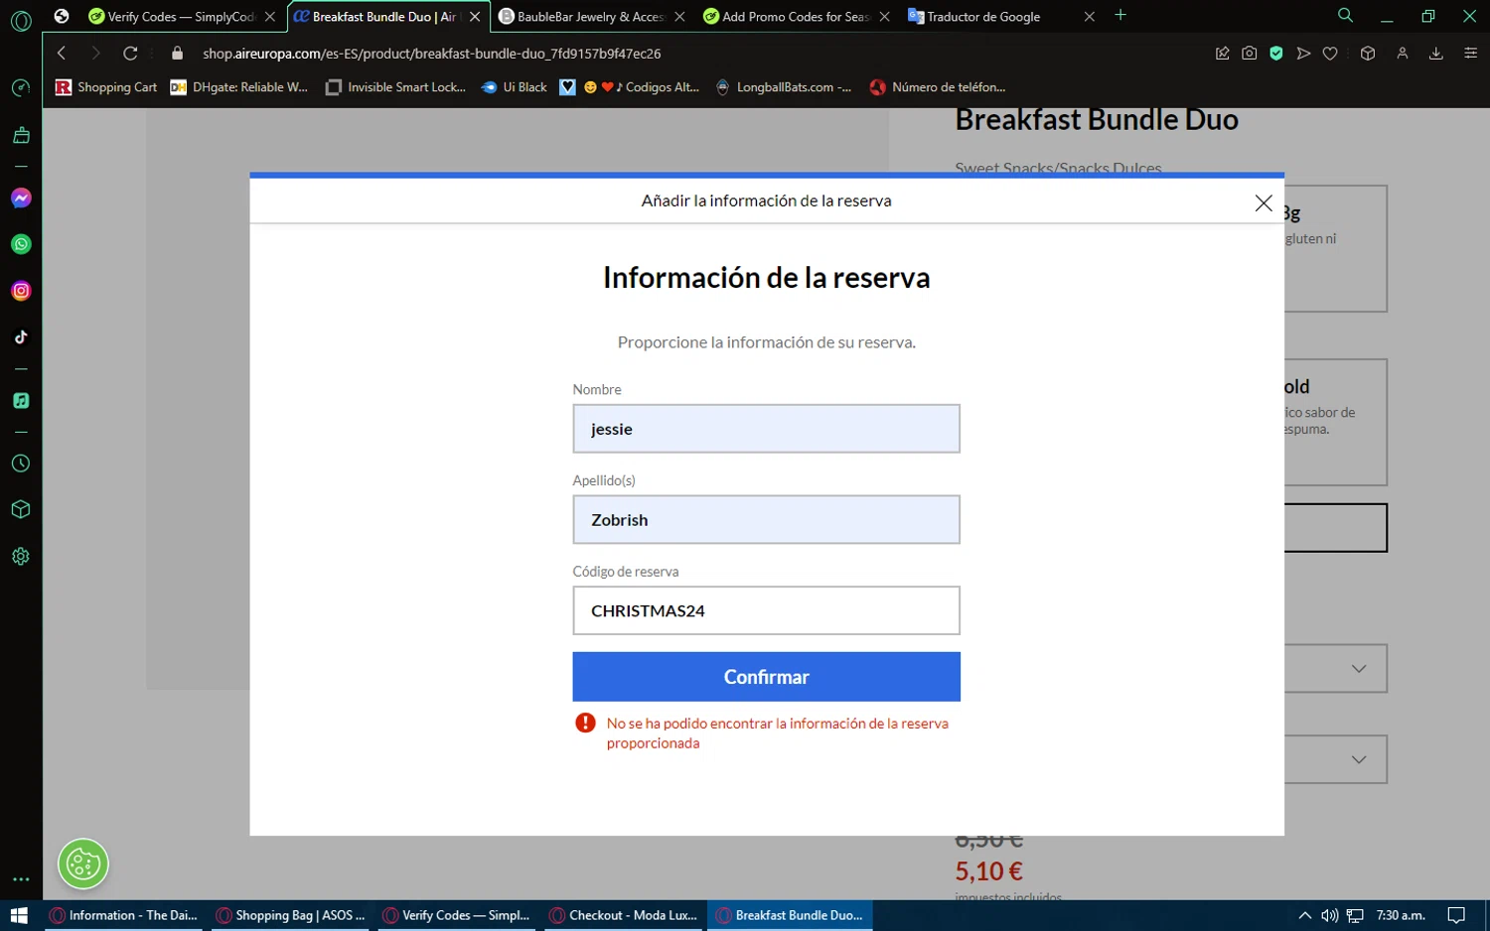
Task: Click the Nombre input field
Action: coord(766,429)
